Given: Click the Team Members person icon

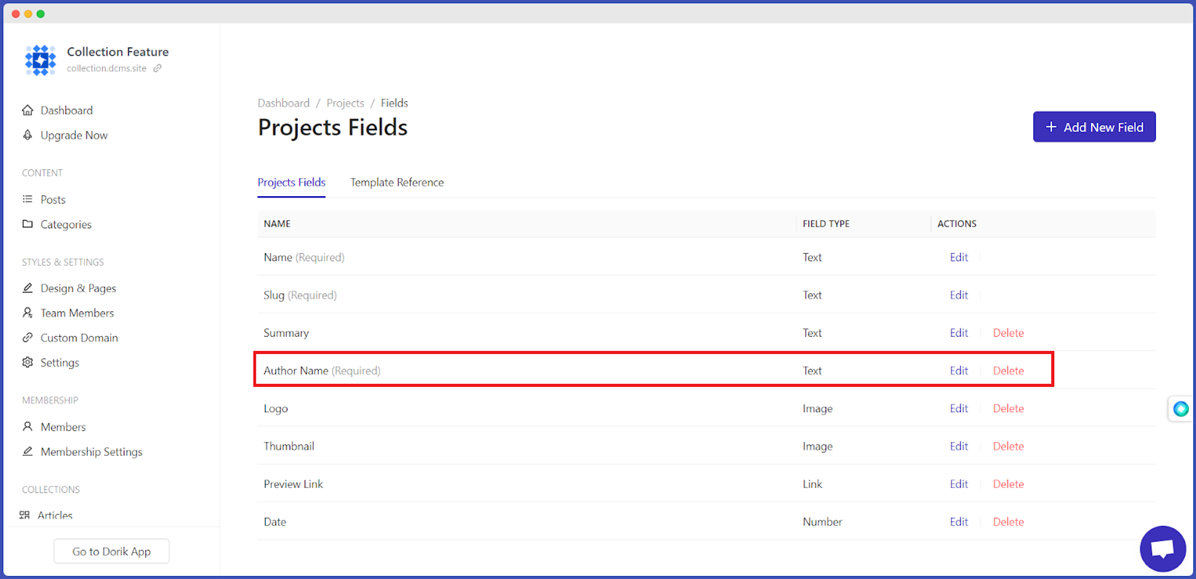Looking at the screenshot, I should (x=28, y=313).
